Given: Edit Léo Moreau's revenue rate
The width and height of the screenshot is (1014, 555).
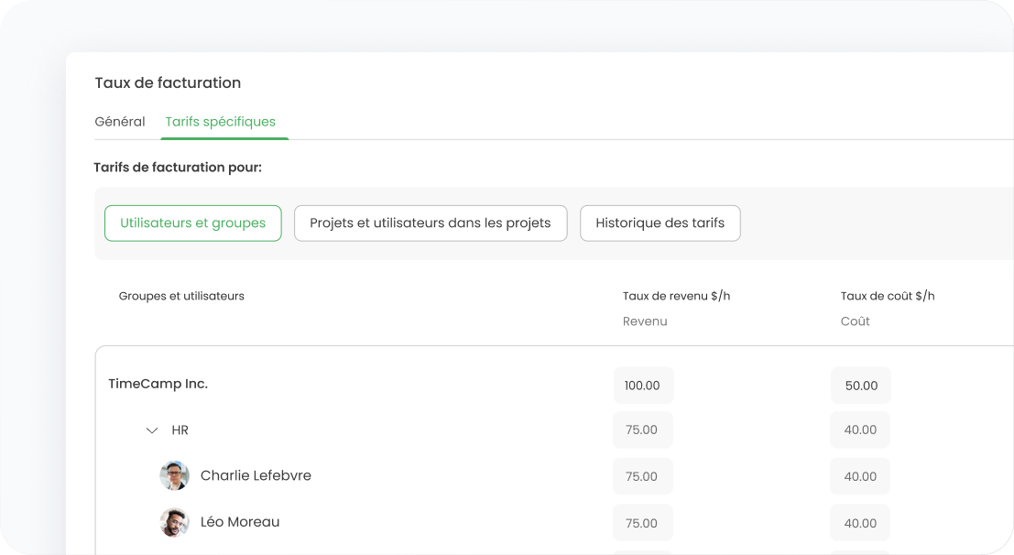Looking at the screenshot, I should [x=643, y=523].
